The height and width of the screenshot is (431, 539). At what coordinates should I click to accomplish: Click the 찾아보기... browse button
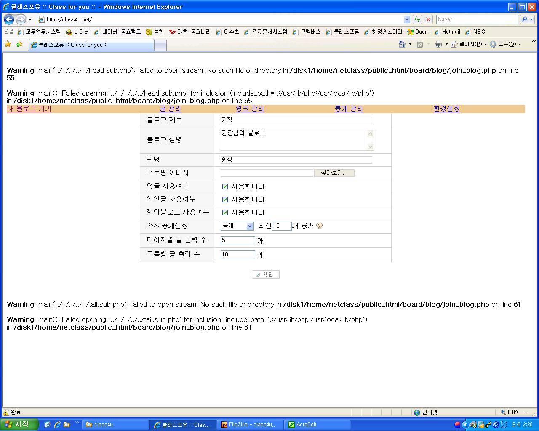click(x=334, y=173)
